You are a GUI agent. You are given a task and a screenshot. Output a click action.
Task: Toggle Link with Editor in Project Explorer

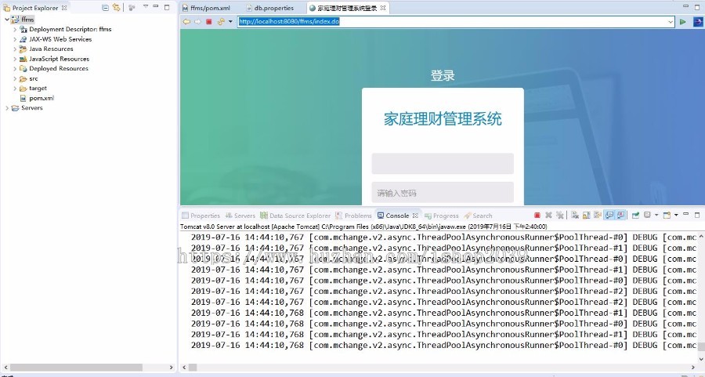117,8
